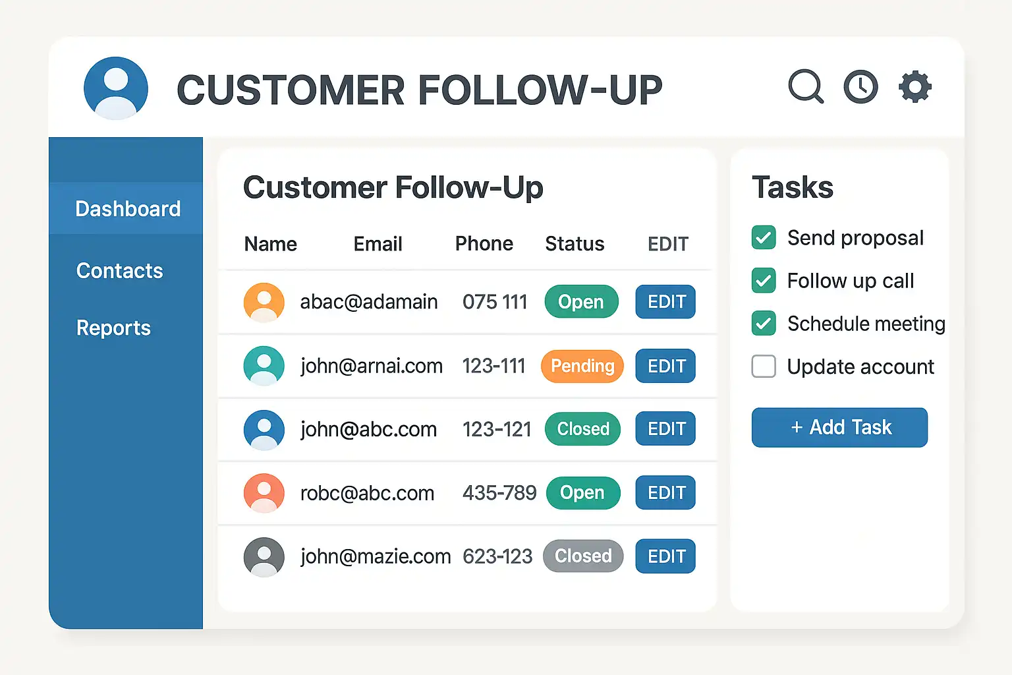Open settings via the gear icon
Viewport: 1012px width, 675px height.
(915, 86)
